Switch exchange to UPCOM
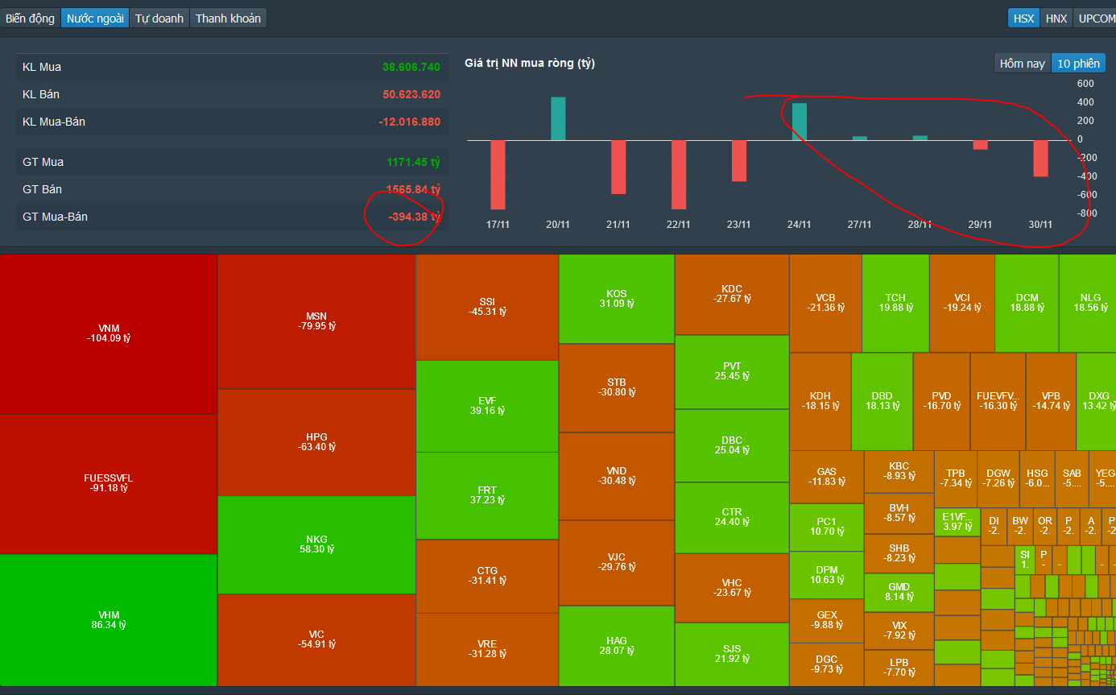 [x=1095, y=18]
